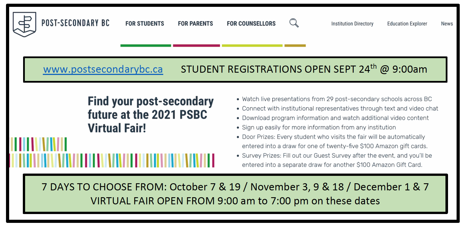Open the For Parents menu
The image size is (464, 228).
click(195, 24)
